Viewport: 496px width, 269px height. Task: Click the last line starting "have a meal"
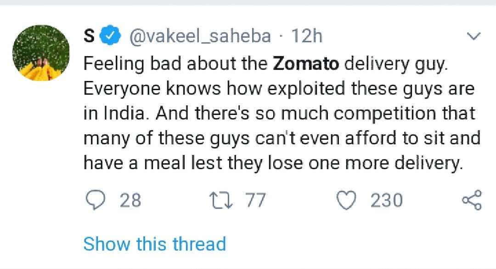point(272,163)
